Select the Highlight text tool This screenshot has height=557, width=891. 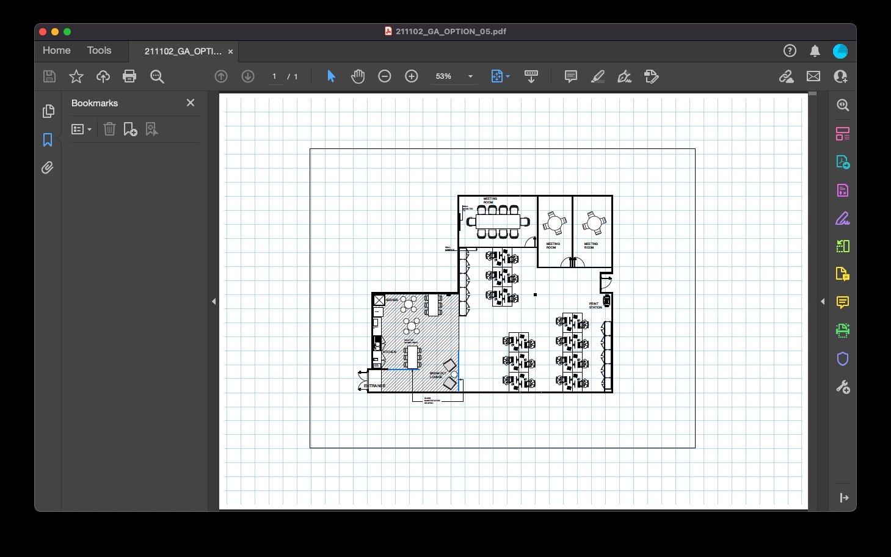[598, 76]
